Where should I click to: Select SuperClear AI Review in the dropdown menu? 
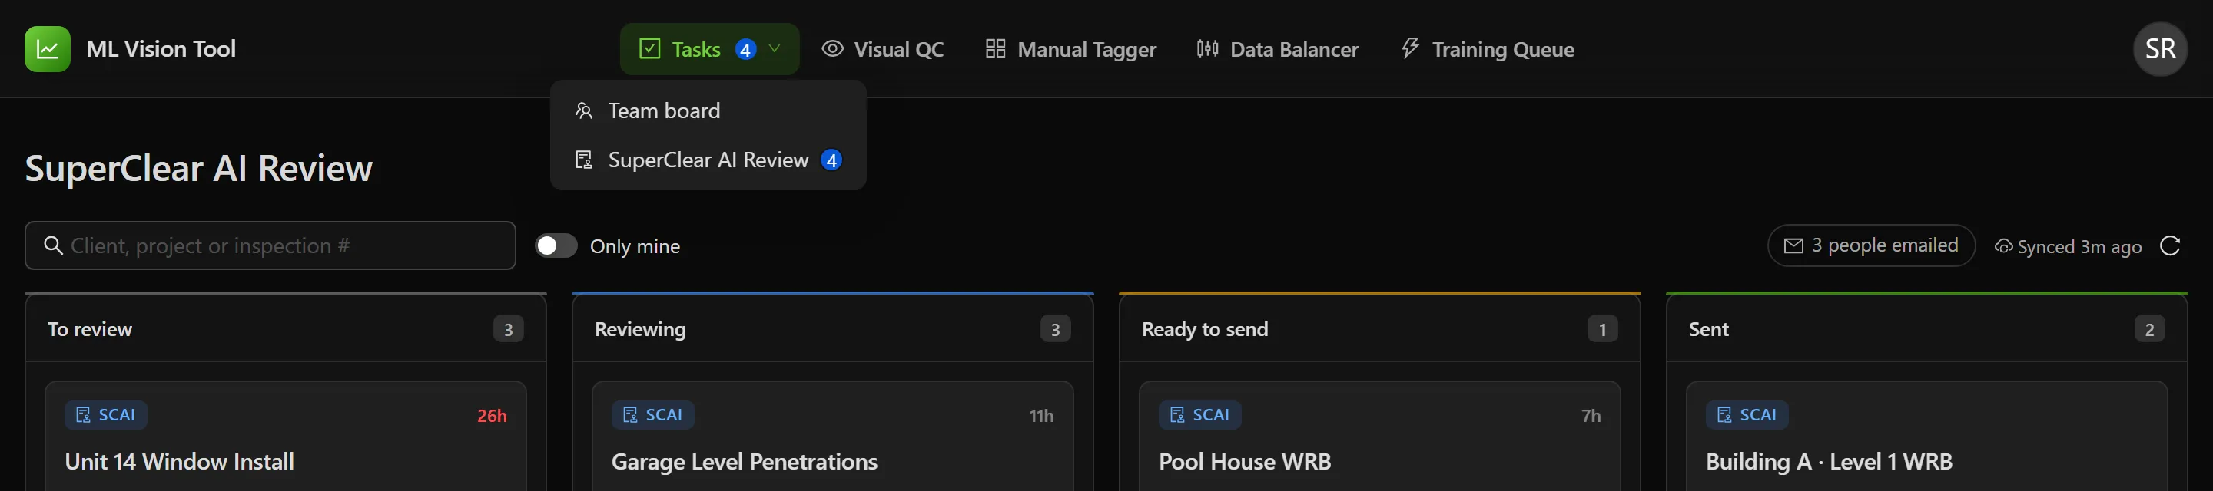click(708, 160)
